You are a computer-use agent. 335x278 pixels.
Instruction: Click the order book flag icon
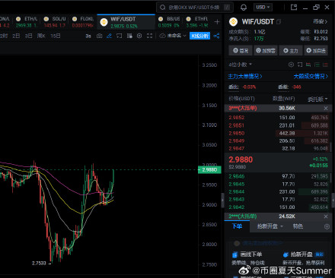(300, 65)
